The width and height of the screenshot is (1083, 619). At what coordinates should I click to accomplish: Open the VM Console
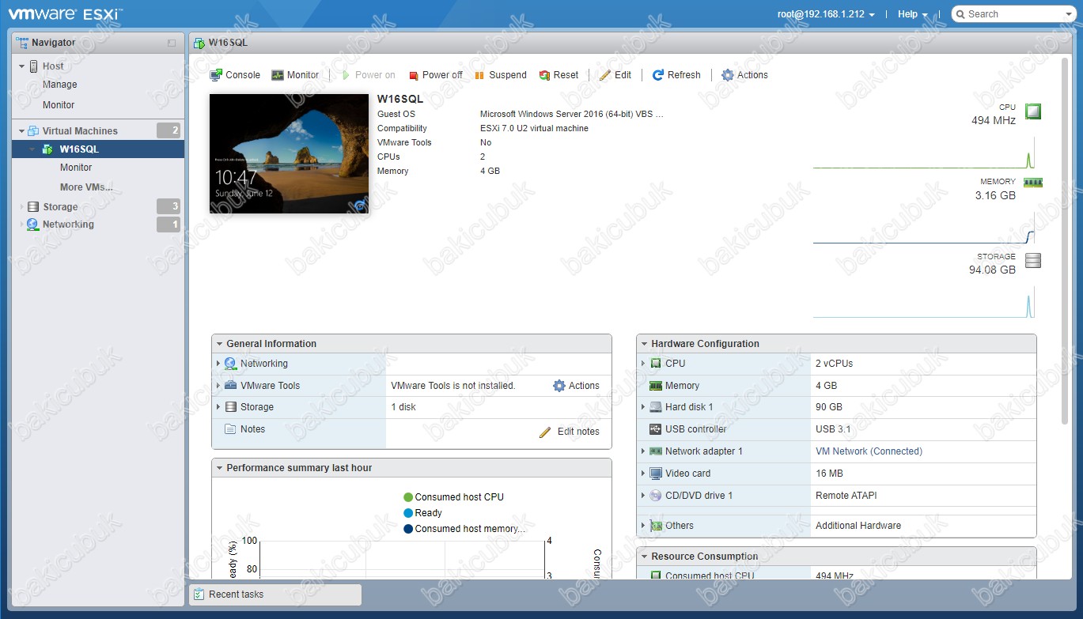click(235, 75)
